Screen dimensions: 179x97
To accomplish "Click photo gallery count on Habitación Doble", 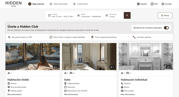I will coord(56,67).
